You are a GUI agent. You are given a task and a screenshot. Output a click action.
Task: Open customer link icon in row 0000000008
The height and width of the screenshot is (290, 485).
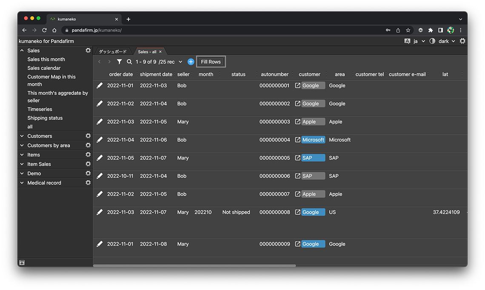298,212
